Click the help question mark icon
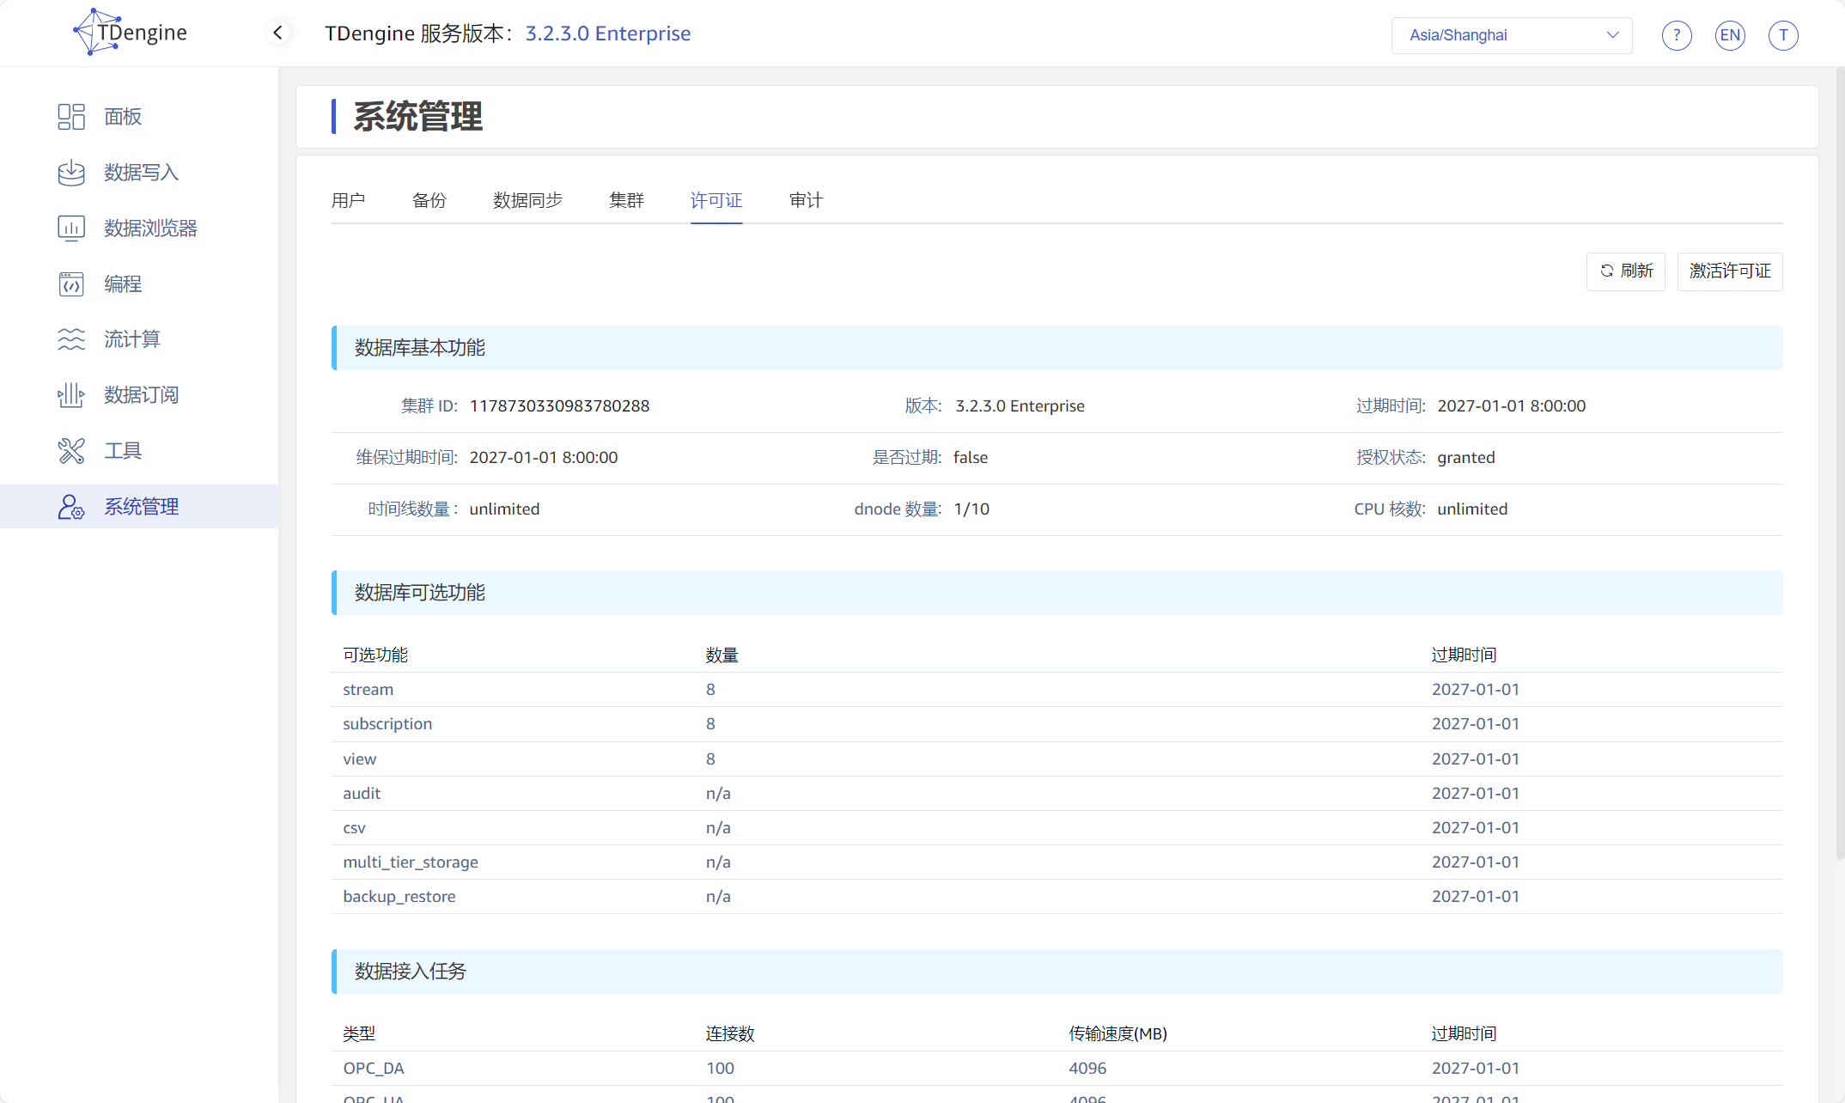The image size is (1845, 1103). pos(1676,35)
